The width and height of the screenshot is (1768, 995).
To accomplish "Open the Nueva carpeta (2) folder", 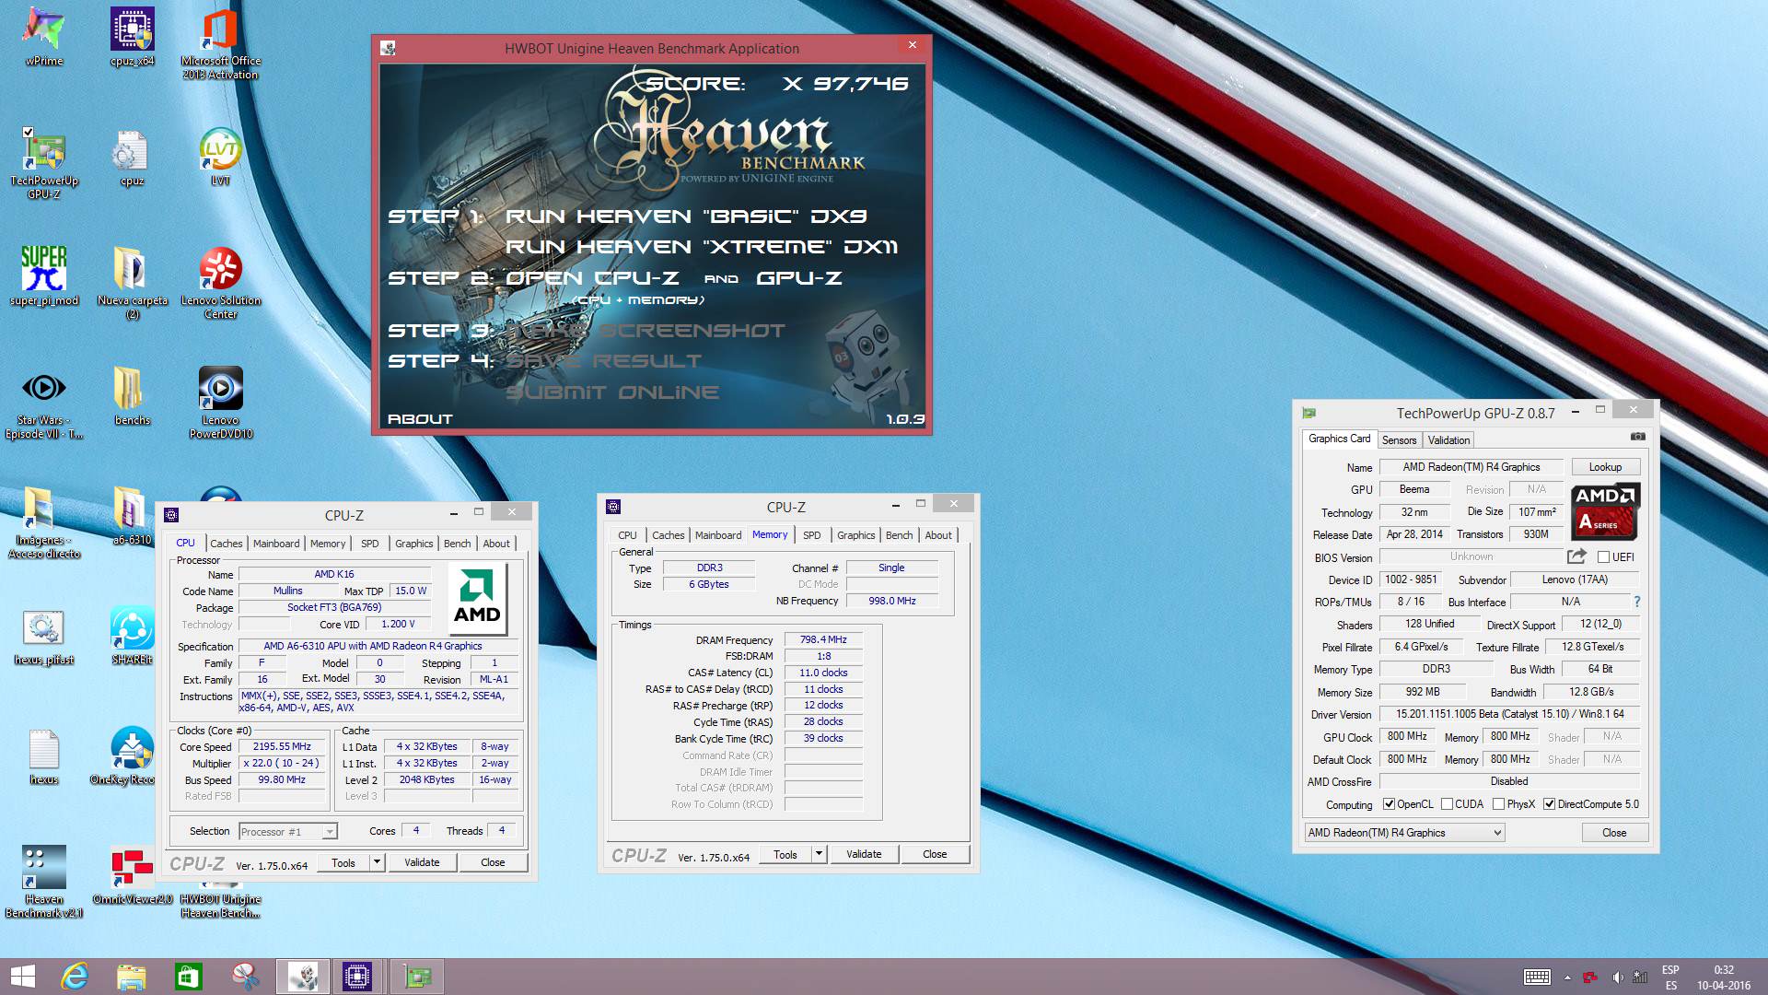I will (x=132, y=283).
